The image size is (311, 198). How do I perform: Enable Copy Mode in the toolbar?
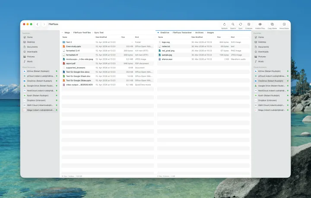click(x=272, y=24)
